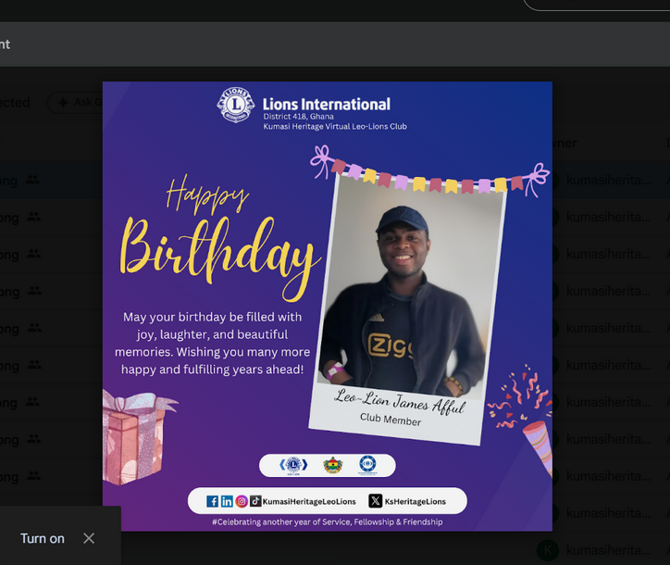Click the hashtag Celebrating another year line
Viewport: 670px width, 565px height.
tap(328, 521)
